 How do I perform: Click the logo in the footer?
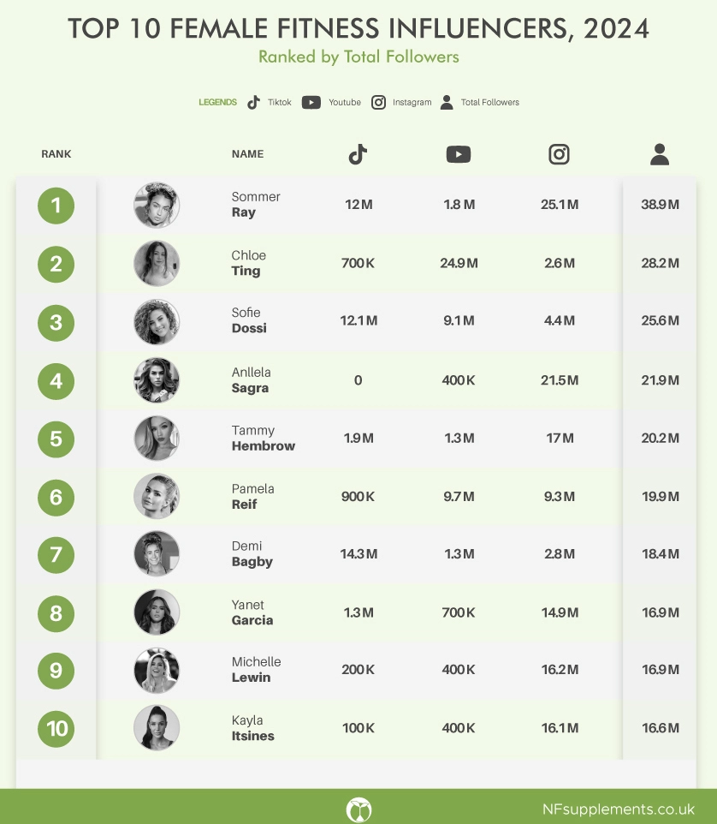[358, 809]
